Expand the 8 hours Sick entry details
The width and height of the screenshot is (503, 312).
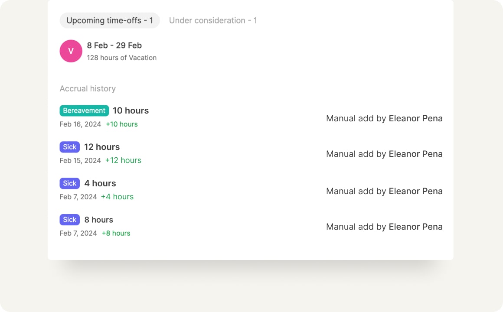99,220
